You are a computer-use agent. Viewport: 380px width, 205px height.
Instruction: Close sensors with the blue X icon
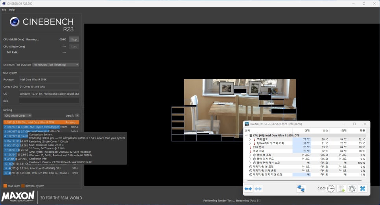pyautogui.click(x=362, y=189)
